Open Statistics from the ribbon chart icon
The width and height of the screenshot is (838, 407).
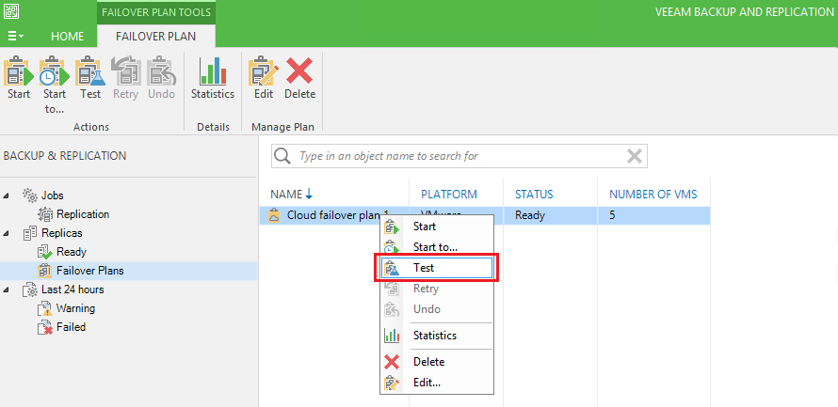pos(213,71)
